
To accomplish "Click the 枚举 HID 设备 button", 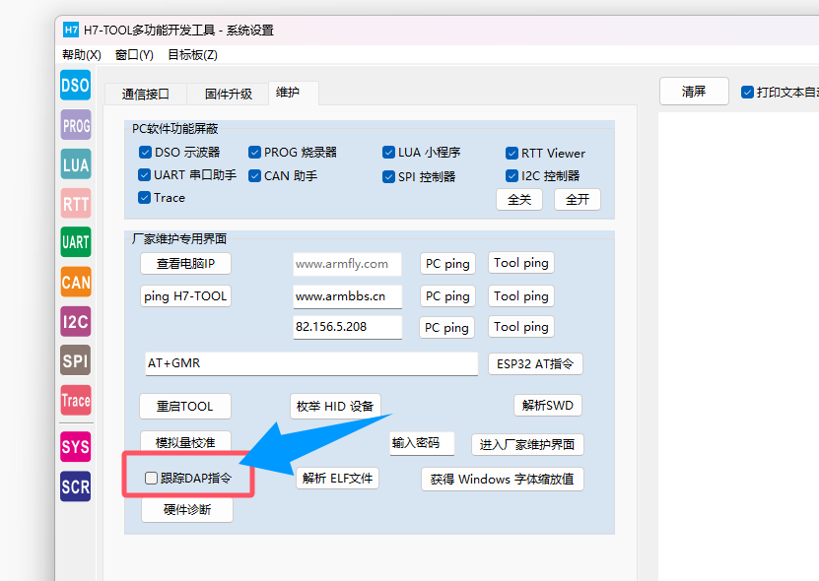I will pos(335,406).
